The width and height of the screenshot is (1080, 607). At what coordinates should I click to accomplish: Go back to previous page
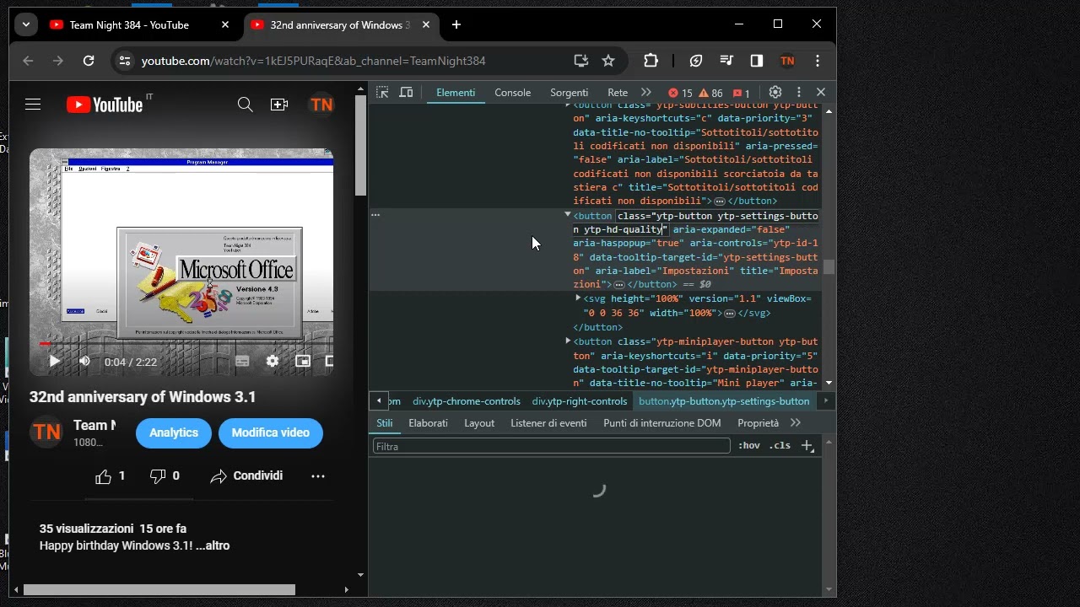click(x=28, y=61)
